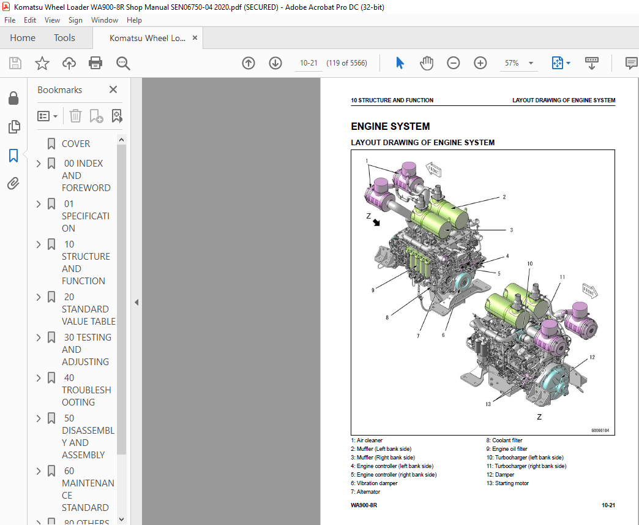The height and width of the screenshot is (525, 639).
Task: Click the ENGINE SYSTEM heading on page
Action: [x=390, y=126]
